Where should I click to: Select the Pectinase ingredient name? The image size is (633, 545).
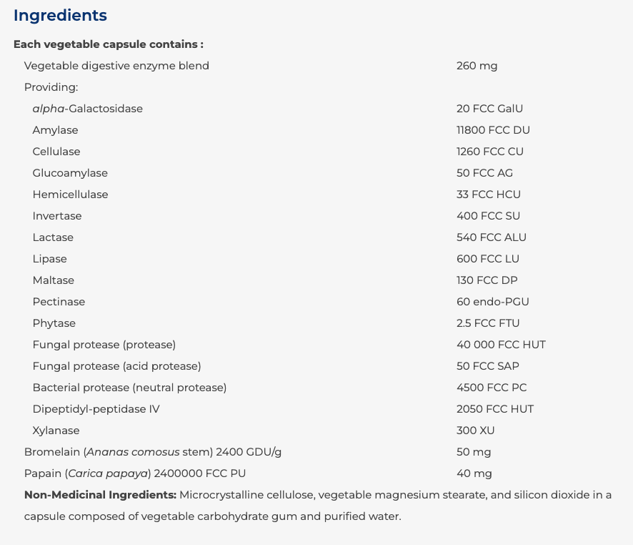59,302
